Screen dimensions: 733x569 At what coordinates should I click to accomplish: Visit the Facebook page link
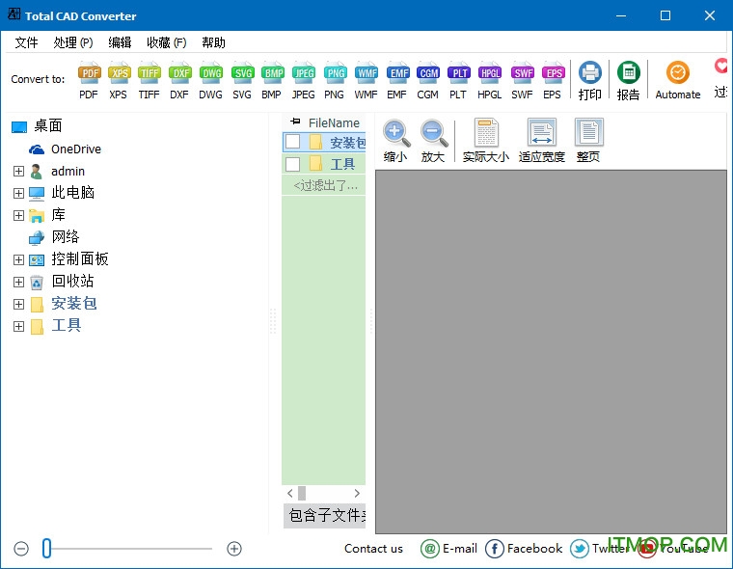click(x=524, y=549)
